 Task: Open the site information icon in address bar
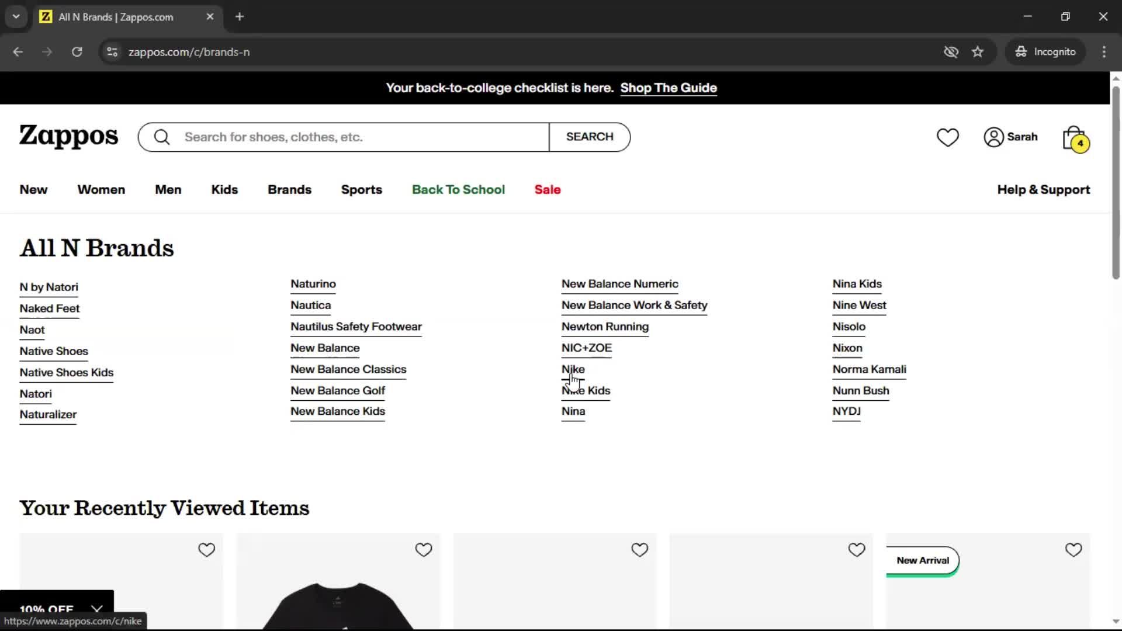click(112, 52)
